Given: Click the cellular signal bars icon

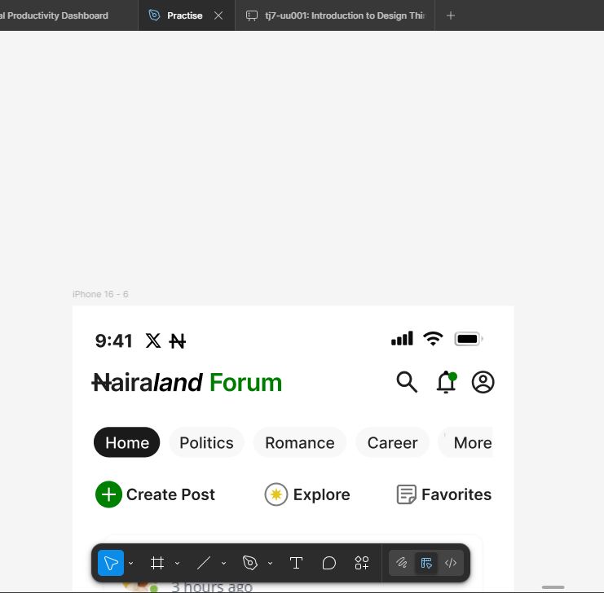Looking at the screenshot, I should [x=402, y=339].
